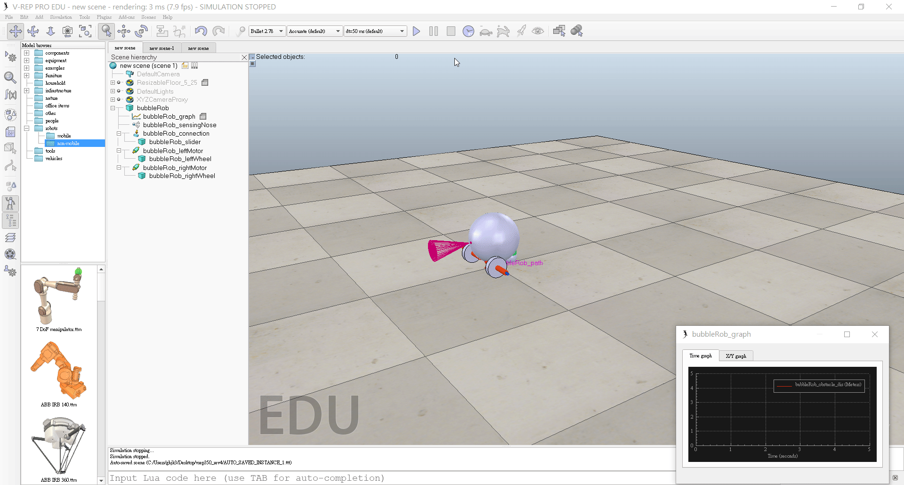
Task: Click the pause simulation button
Action: point(434,32)
